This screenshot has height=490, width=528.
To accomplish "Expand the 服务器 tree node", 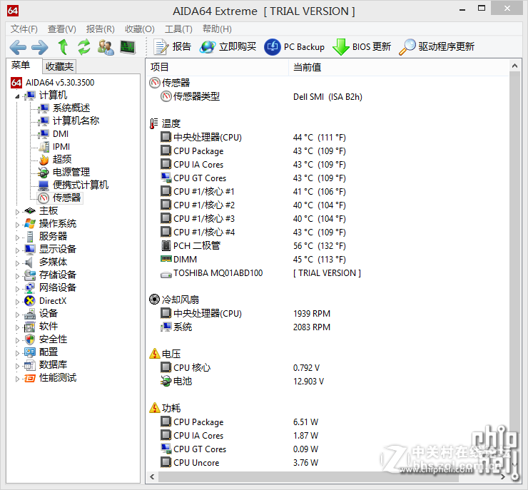I will [x=17, y=238].
